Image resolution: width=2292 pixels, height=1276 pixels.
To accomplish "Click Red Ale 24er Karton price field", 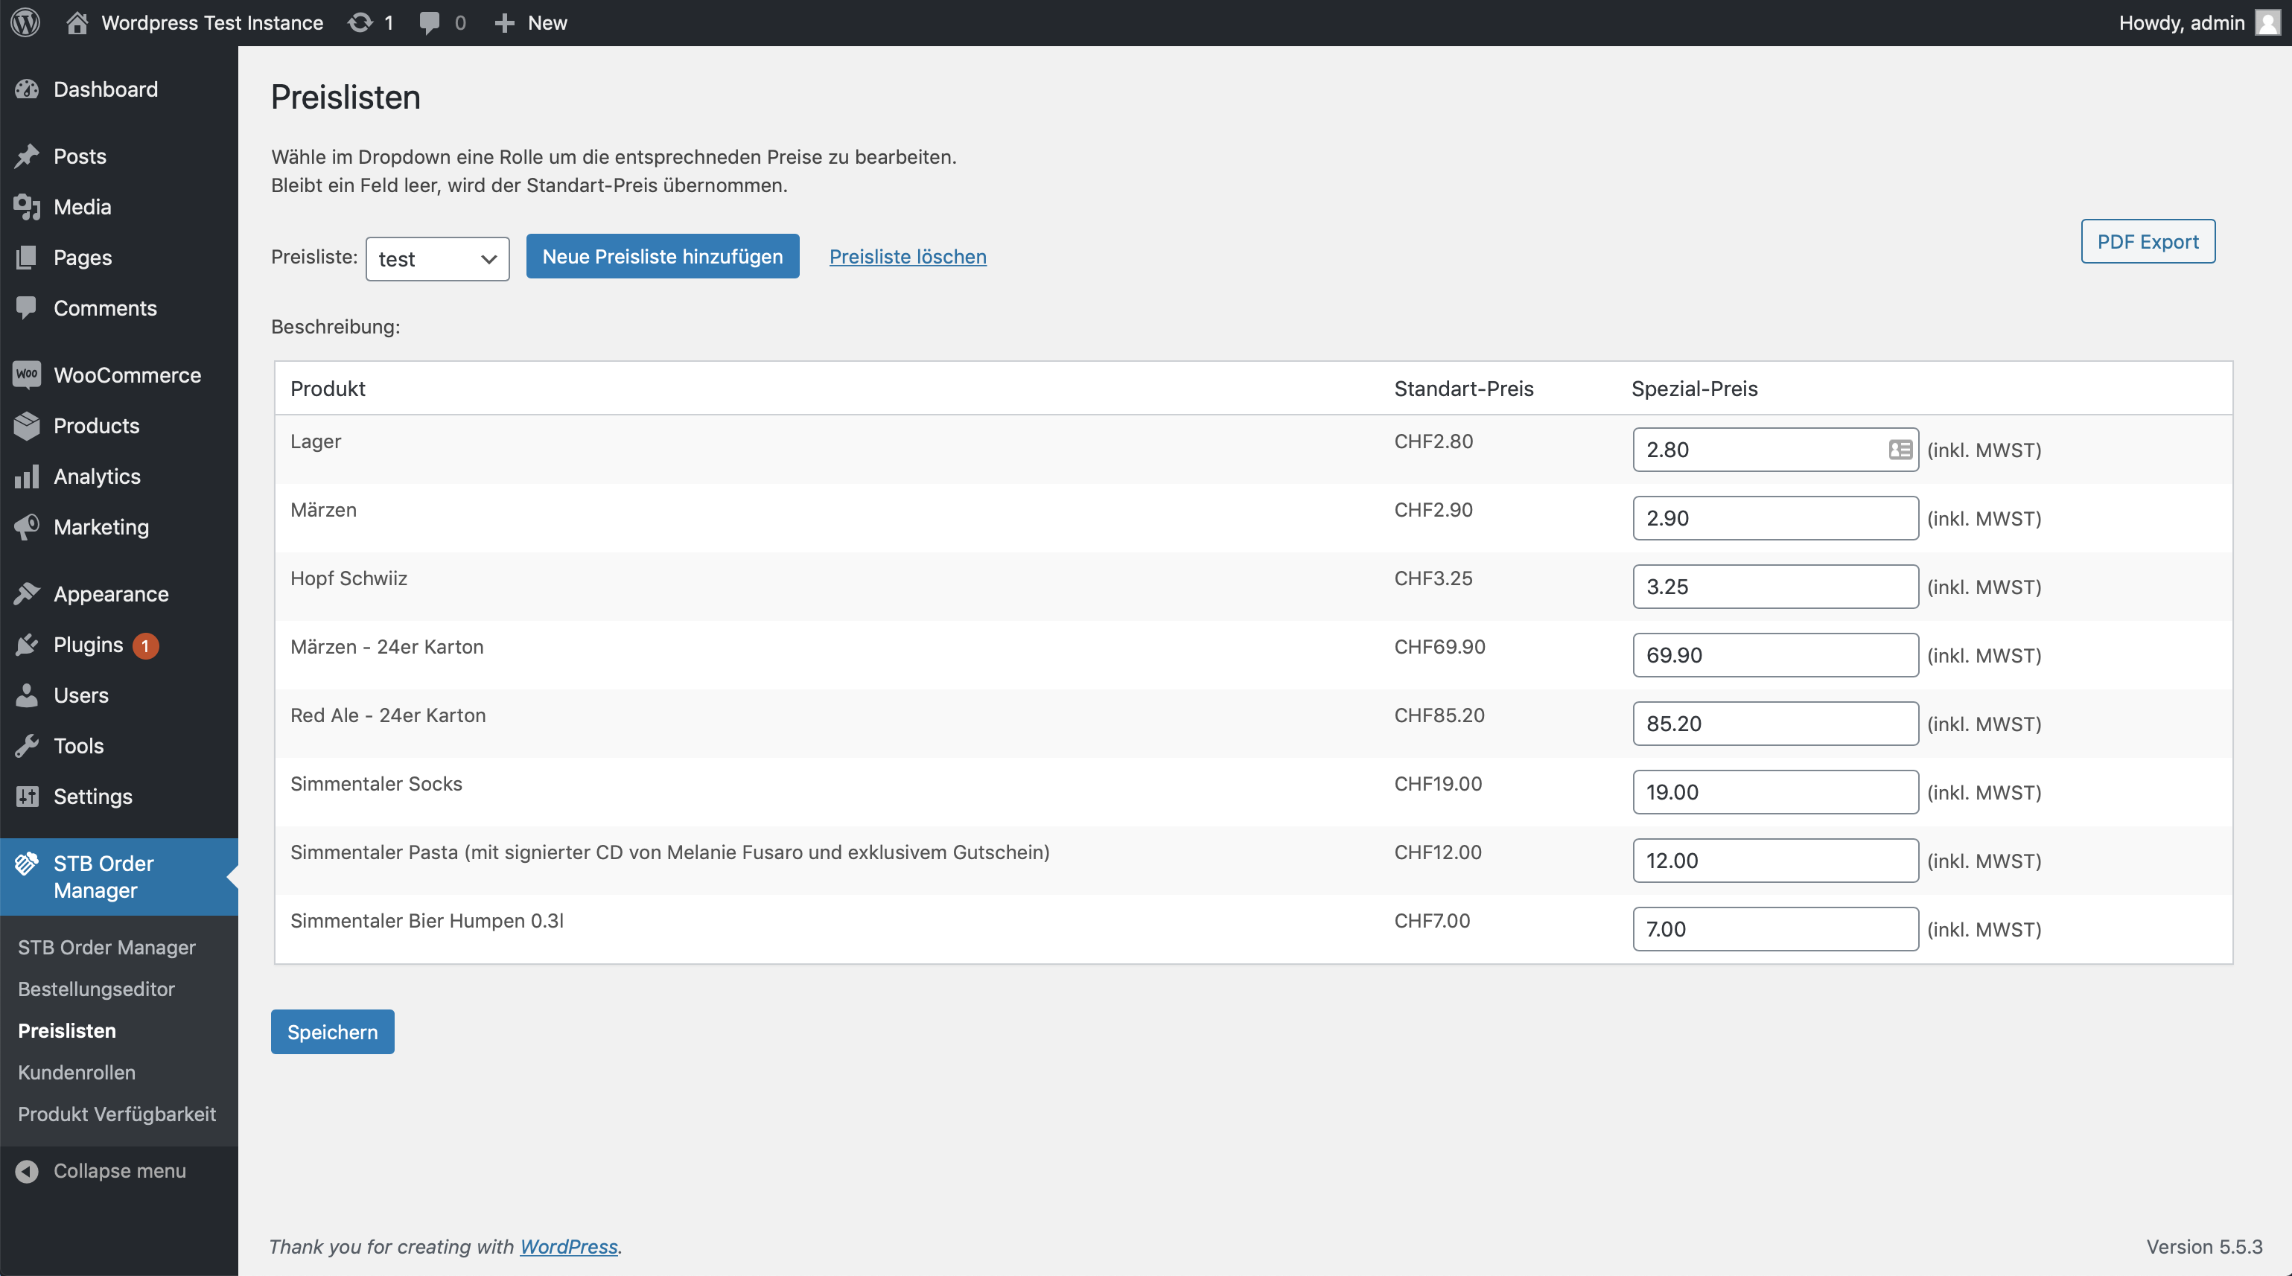I will (1775, 724).
